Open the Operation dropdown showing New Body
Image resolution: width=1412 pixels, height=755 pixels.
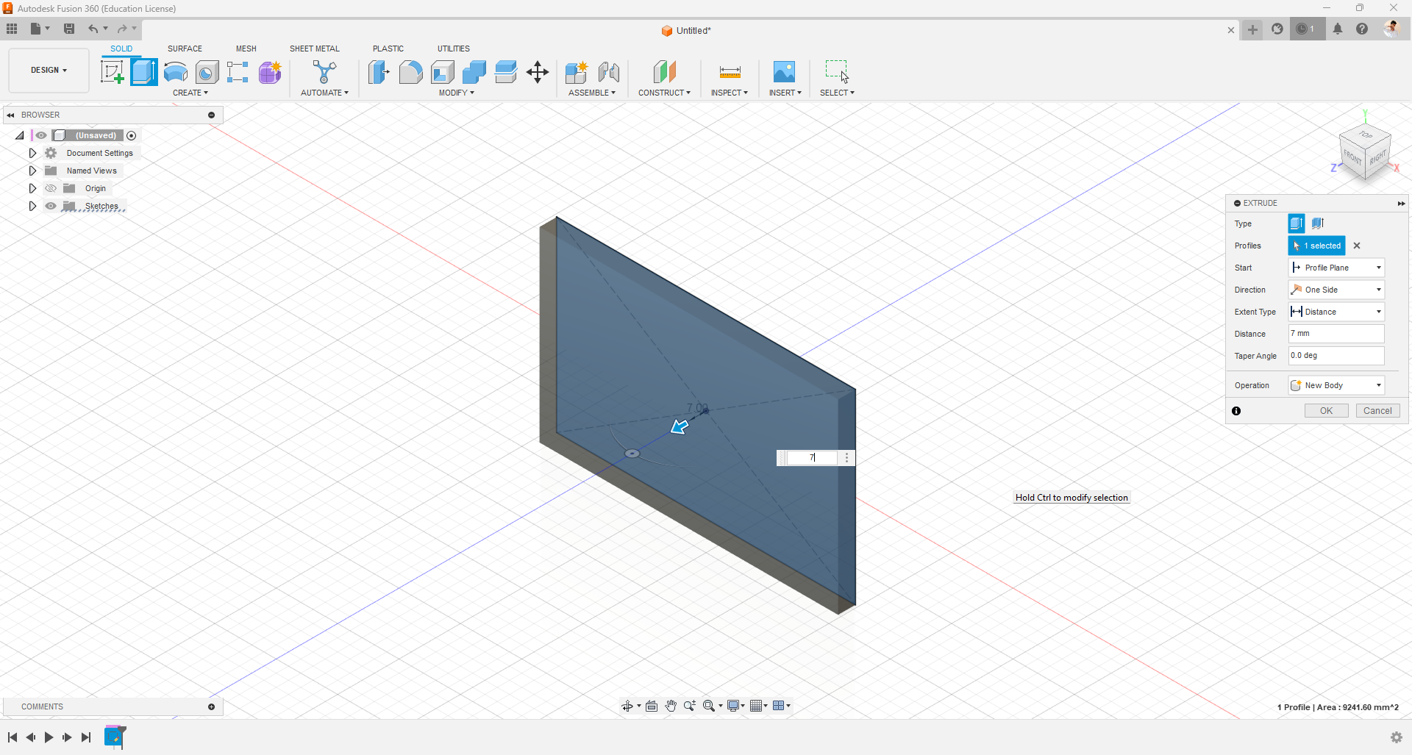tap(1336, 385)
